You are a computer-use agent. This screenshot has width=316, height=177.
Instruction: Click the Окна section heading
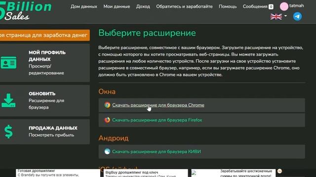[x=107, y=91]
